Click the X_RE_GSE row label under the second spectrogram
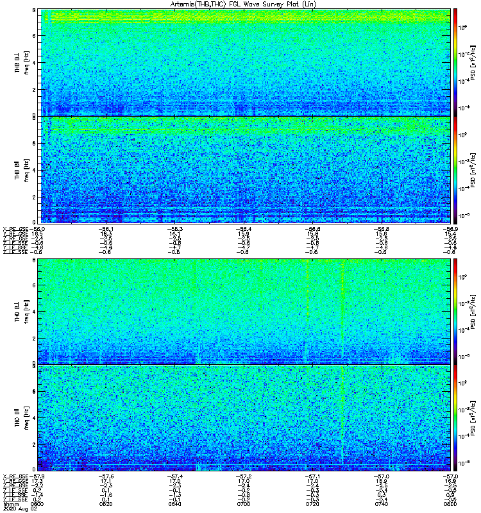The width and height of the screenshot is (481, 513). tap(17, 228)
